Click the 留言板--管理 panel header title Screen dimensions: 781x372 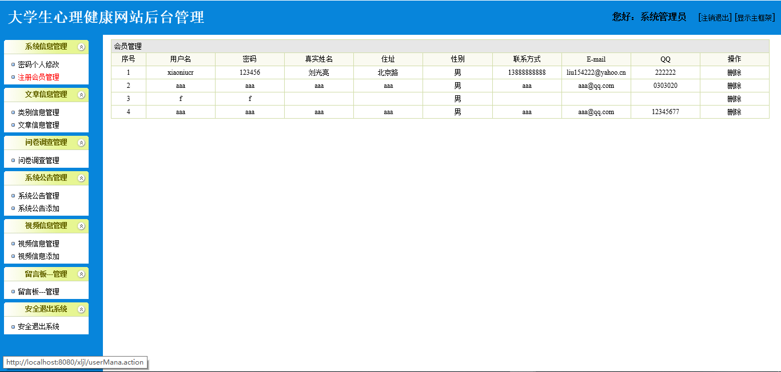[46, 274]
